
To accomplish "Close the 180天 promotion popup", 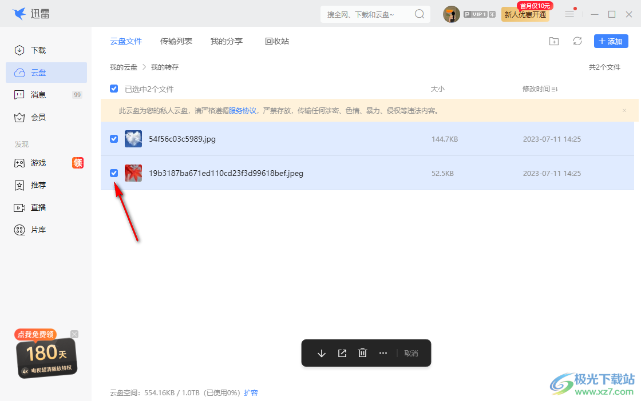I will pyautogui.click(x=74, y=334).
